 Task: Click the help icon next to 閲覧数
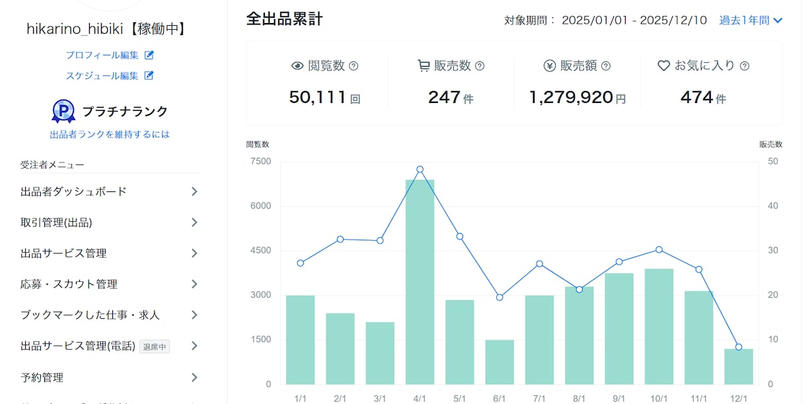pos(353,66)
